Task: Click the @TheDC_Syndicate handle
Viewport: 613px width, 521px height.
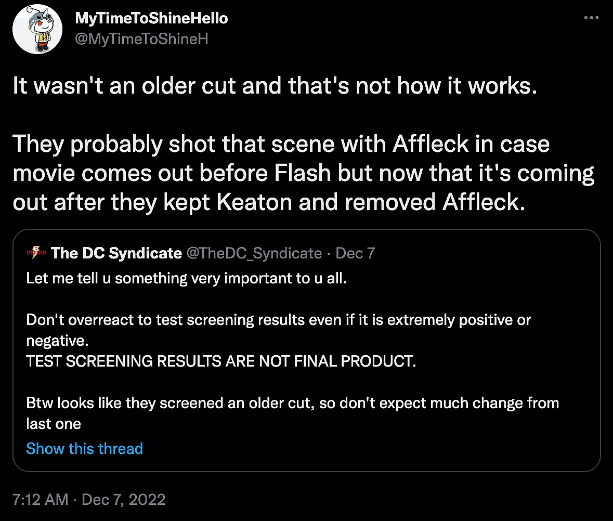Action: click(x=254, y=253)
